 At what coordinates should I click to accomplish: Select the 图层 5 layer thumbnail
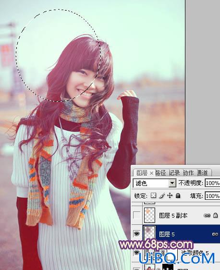pos(149,233)
